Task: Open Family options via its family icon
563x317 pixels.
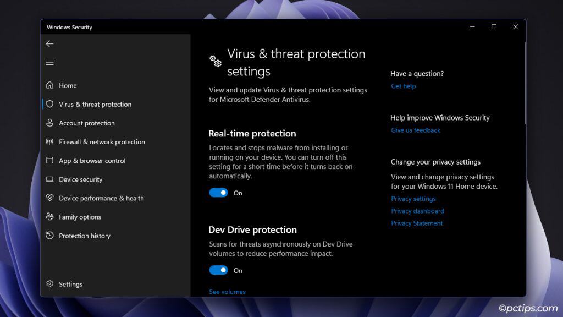Action: [x=49, y=217]
